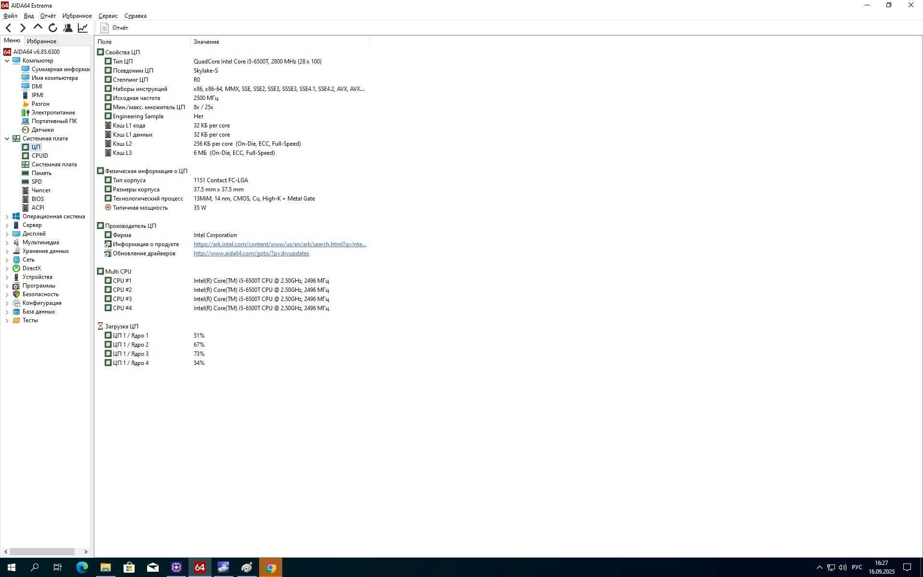The width and height of the screenshot is (923, 577).
Task: Open the graph chart icon in the toolbar
Action: 83,28
